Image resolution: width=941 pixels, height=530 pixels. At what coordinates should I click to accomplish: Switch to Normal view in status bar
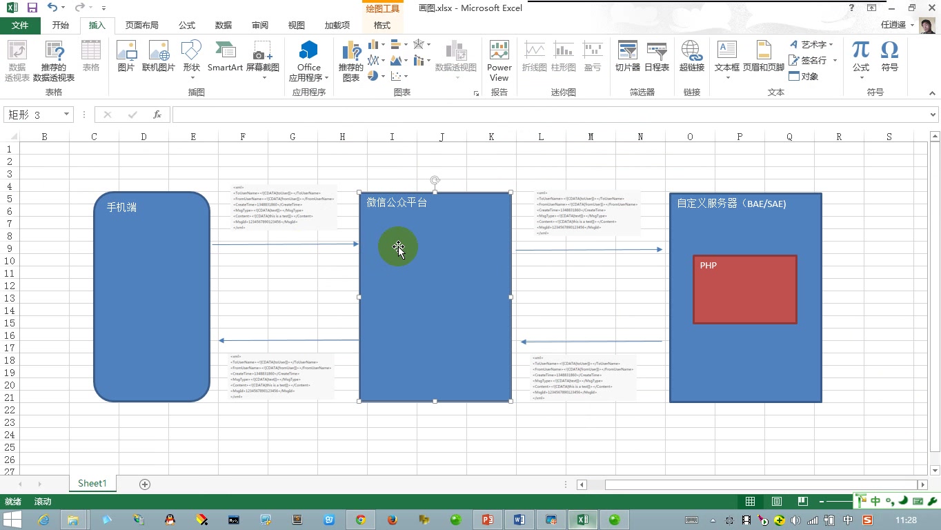(750, 502)
